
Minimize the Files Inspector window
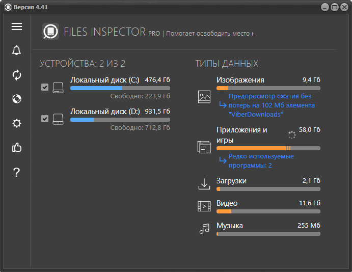325,8
